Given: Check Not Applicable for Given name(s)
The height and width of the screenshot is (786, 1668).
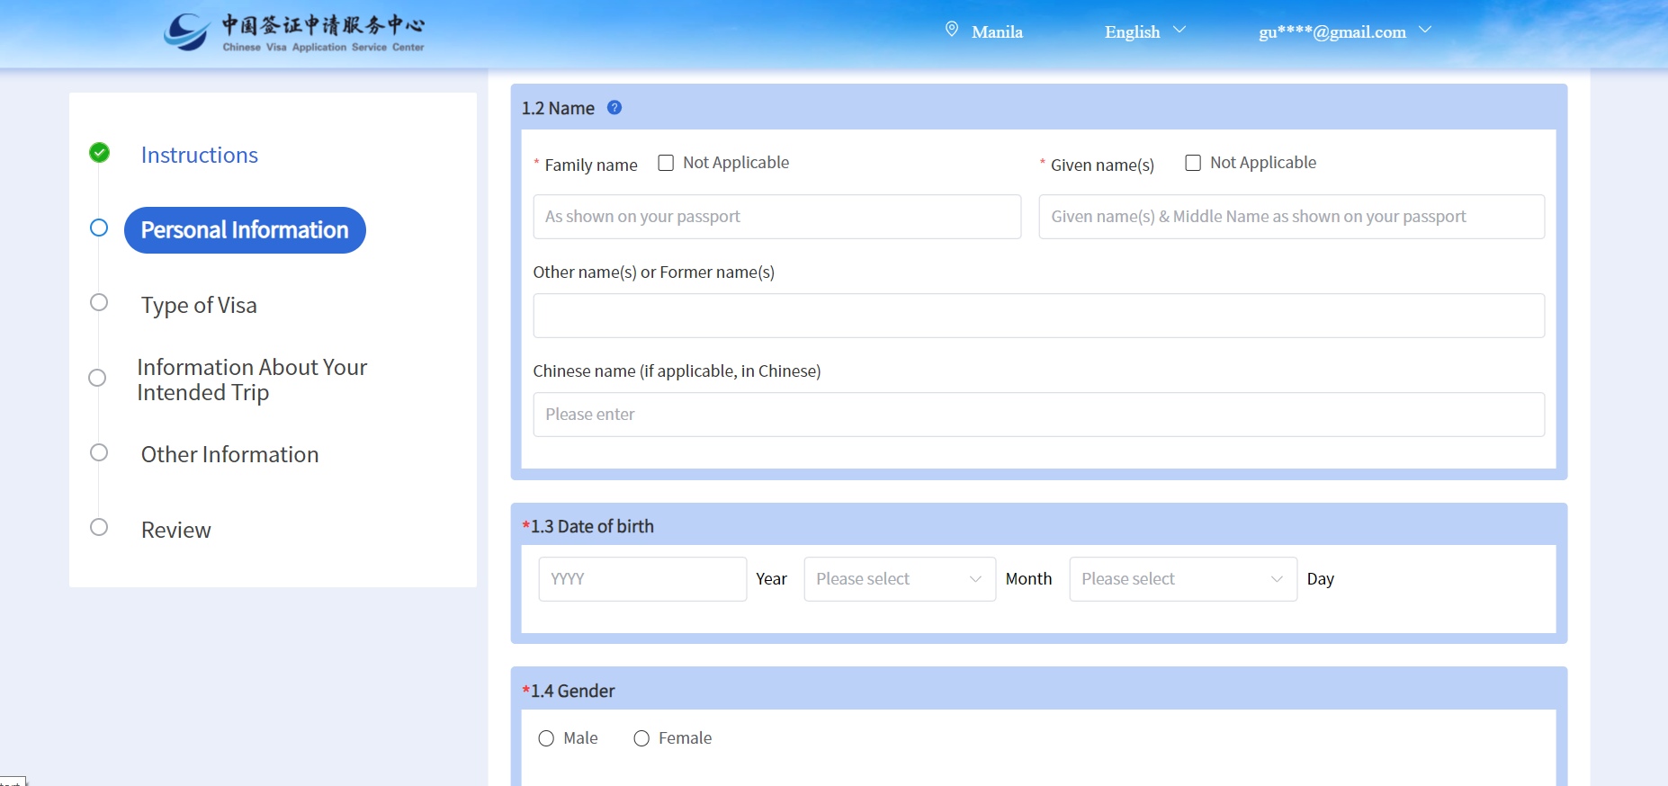Looking at the screenshot, I should (1193, 163).
